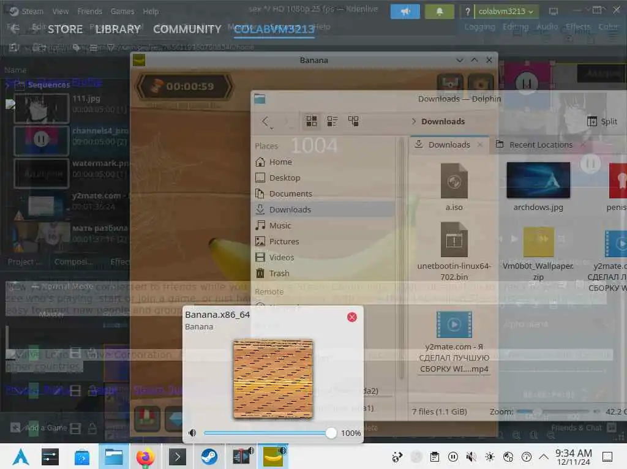This screenshot has width=627, height=469.
Task: Adjust the Banana volume slider
Action: pos(270,433)
